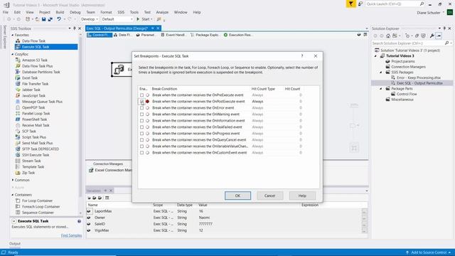Open the Develop configuration dropdown
The height and width of the screenshot is (256, 455).
click(90, 19)
